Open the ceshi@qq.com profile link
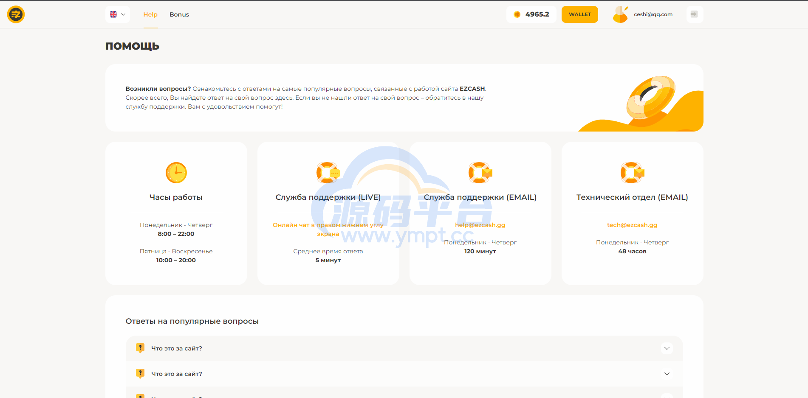The width and height of the screenshot is (808, 398). coord(653,14)
